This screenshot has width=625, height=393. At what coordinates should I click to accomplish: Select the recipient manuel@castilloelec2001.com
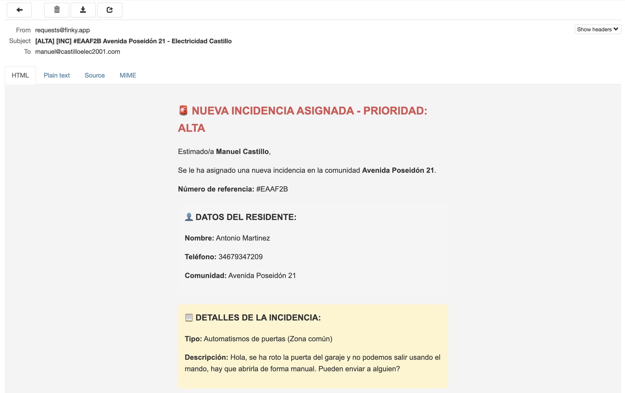pos(77,51)
